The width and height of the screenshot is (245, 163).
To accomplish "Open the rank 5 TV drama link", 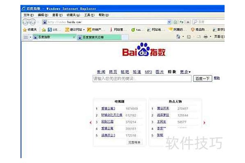I will [x=108, y=135].
